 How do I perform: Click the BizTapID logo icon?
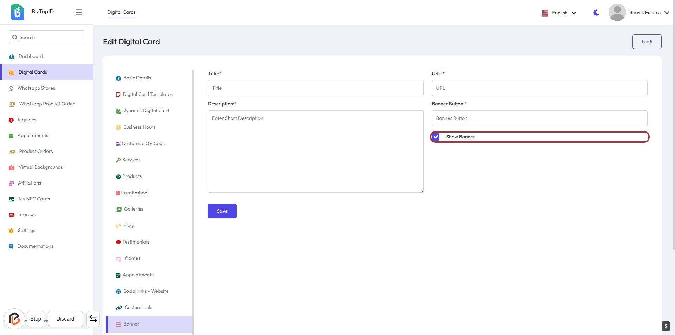click(18, 12)
